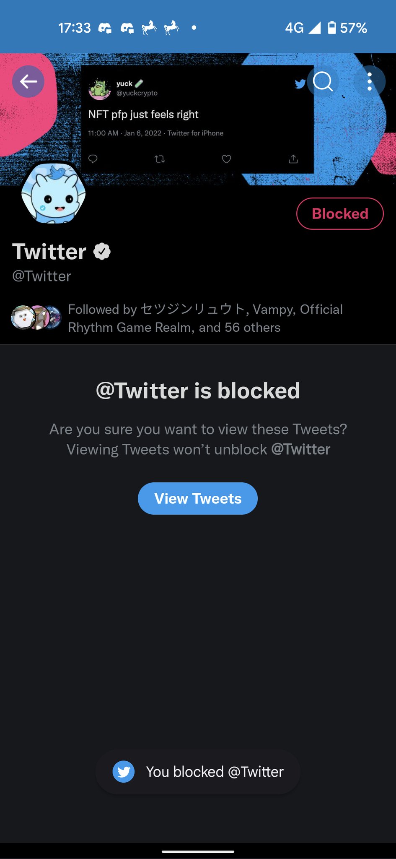
Task: Tap the bold @Twitter mention in warning text
Action: point(300,449)
